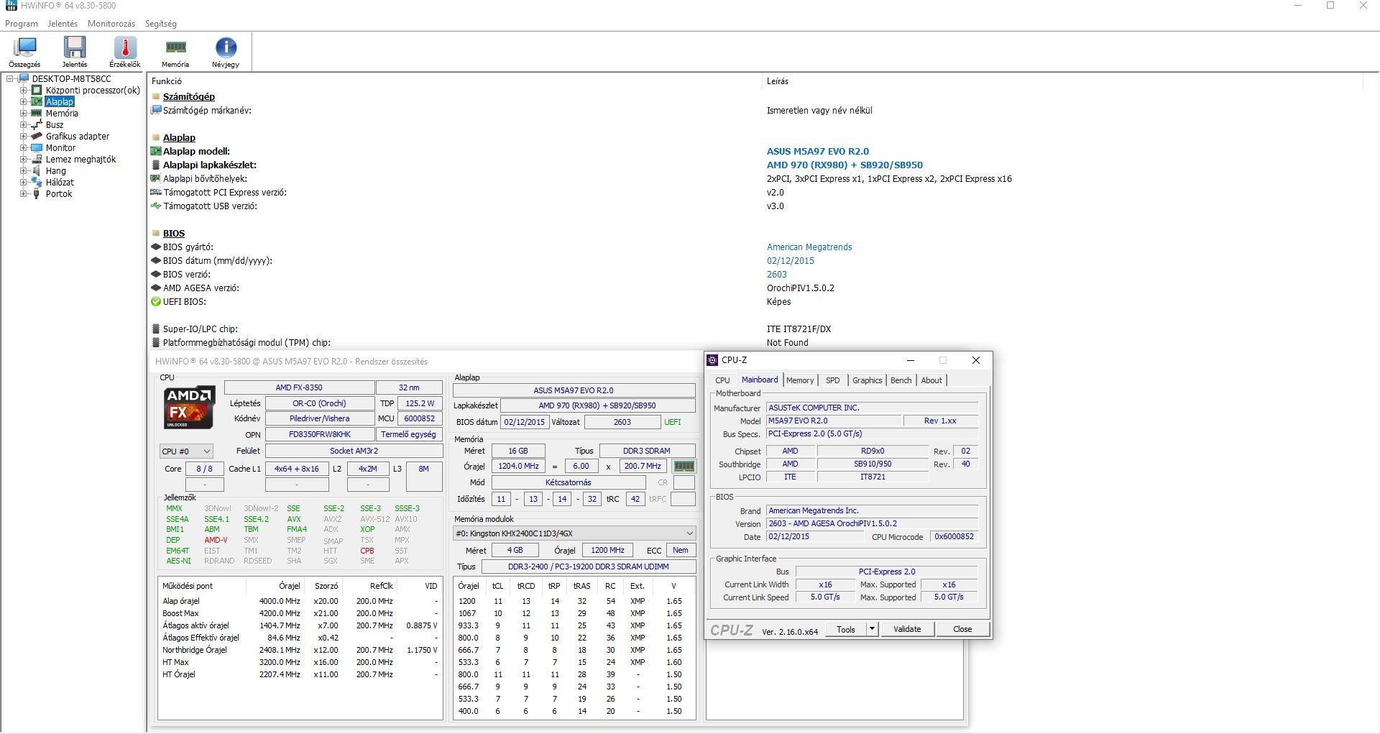The image size is (1380, 734).
Task: Click the ASUS M5A97 EVO R2.0 link
Action: coord(818,152)
